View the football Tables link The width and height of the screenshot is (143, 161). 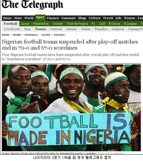[85, 29]
